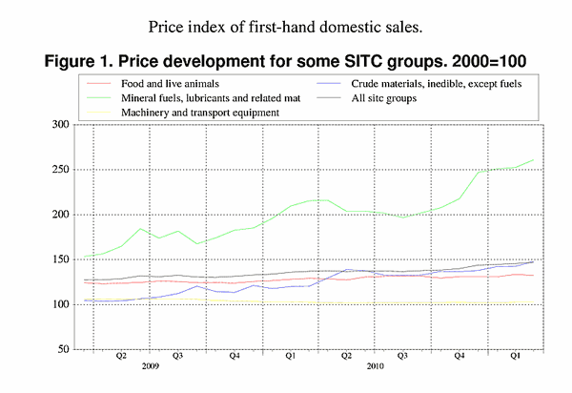Click the blue legend line for Crude materials
Screen dimensions: 572x393
point(329,84)
